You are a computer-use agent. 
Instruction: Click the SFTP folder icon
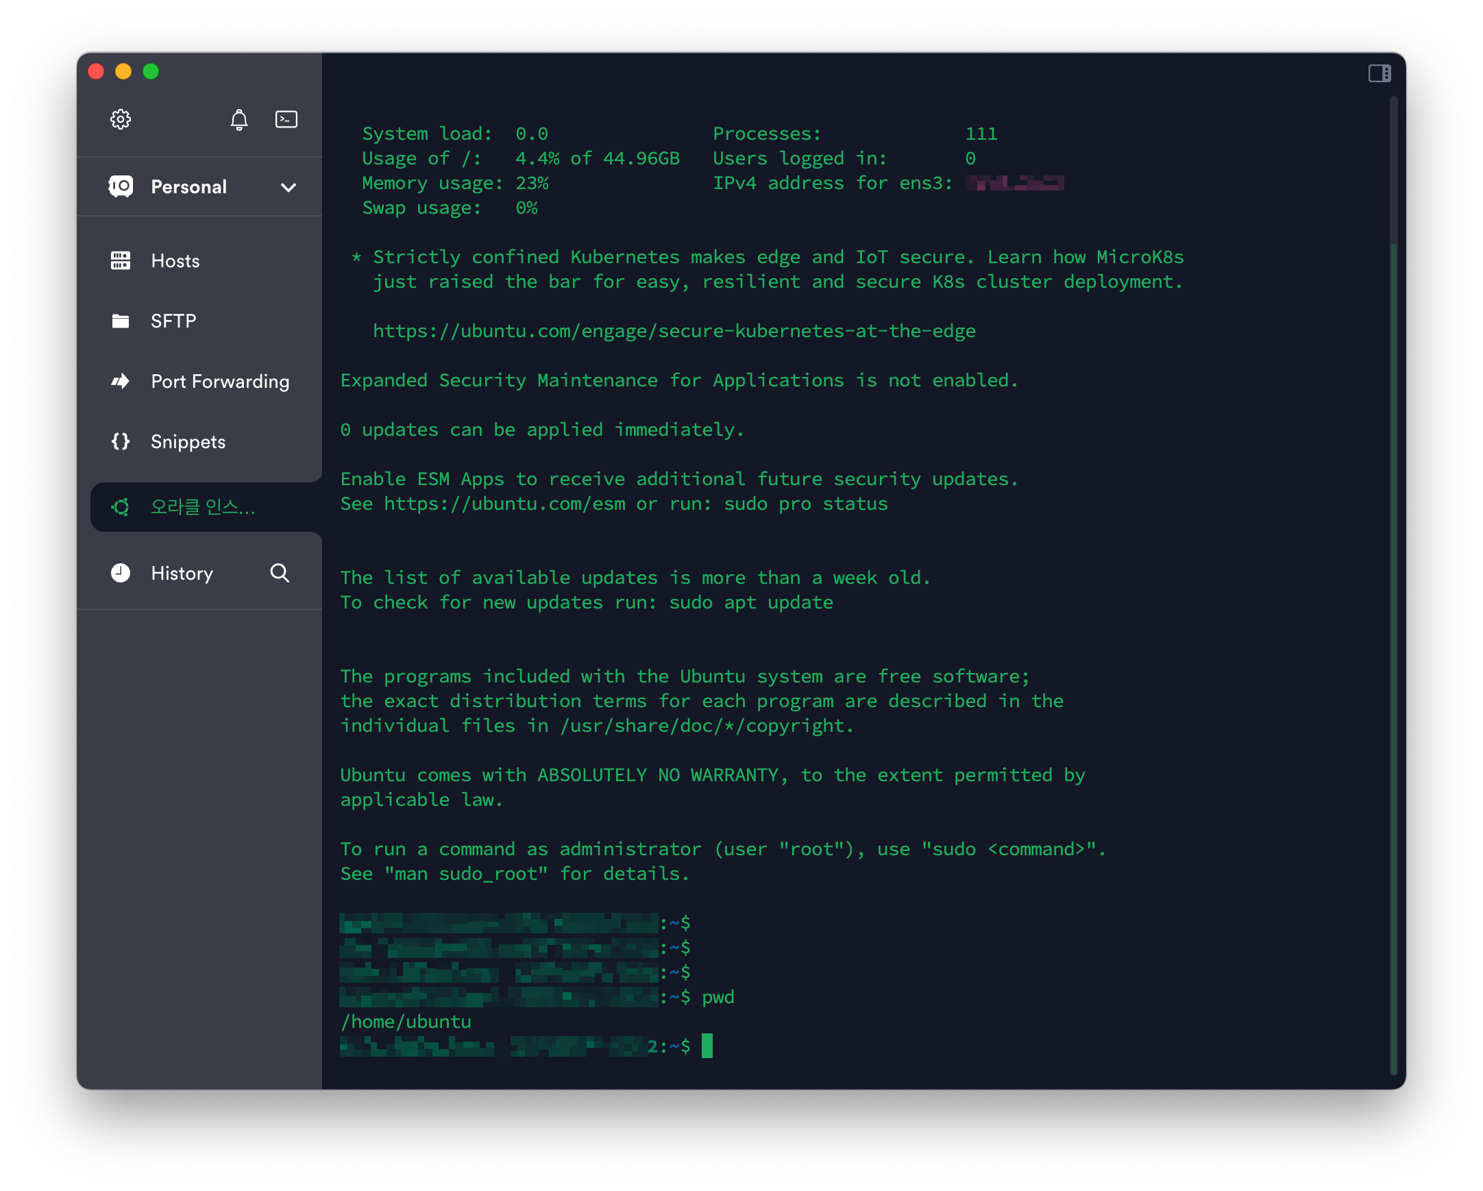pos(121,321)
